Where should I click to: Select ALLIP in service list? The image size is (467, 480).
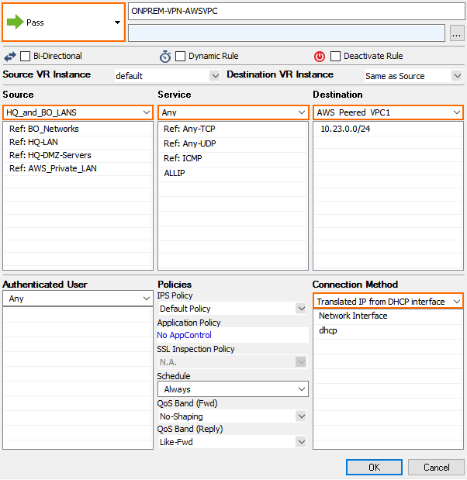233,173
